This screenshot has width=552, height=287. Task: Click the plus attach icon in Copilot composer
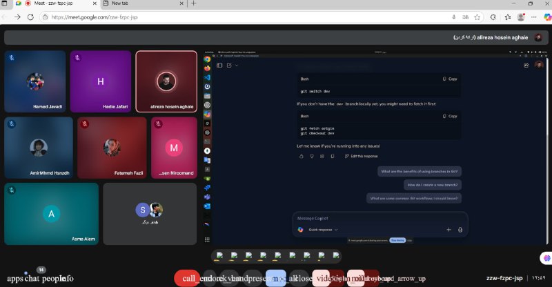click(448, 230)
